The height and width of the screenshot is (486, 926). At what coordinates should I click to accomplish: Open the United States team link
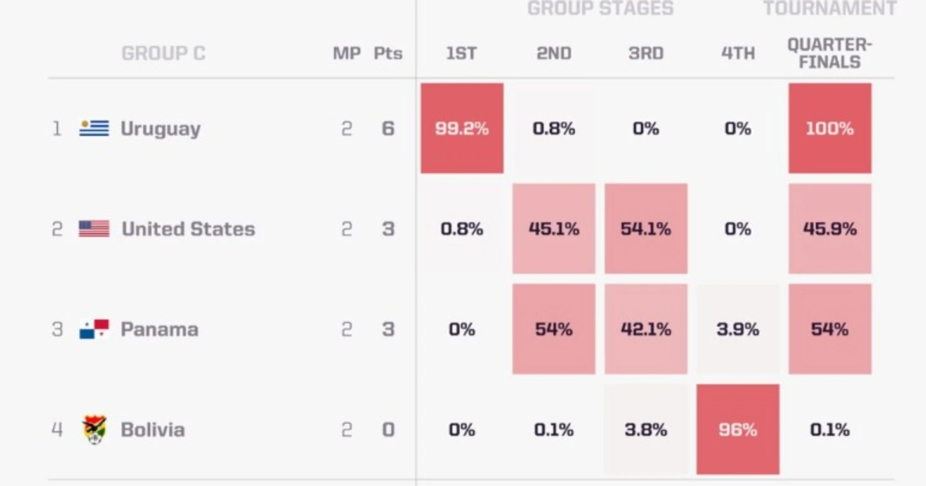188,229
